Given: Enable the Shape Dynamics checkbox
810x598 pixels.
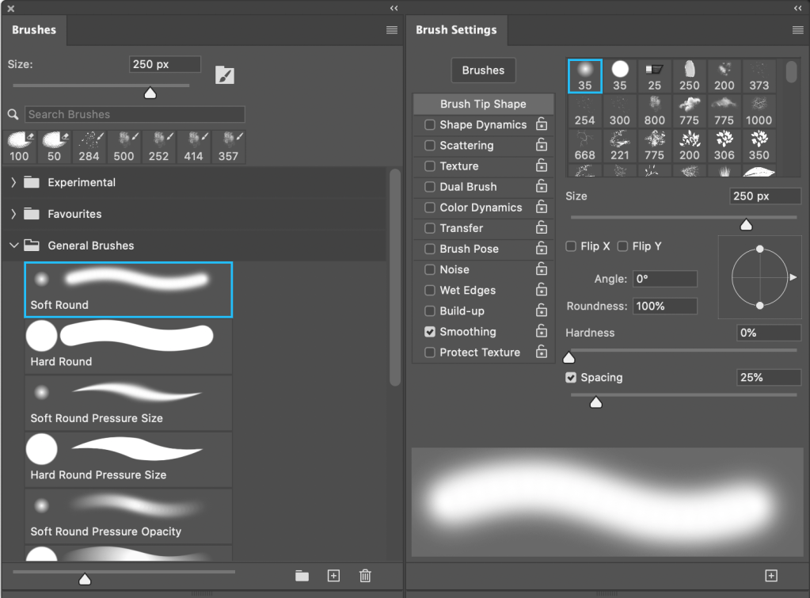Looking at the screenshot, I should coord(430,125).
